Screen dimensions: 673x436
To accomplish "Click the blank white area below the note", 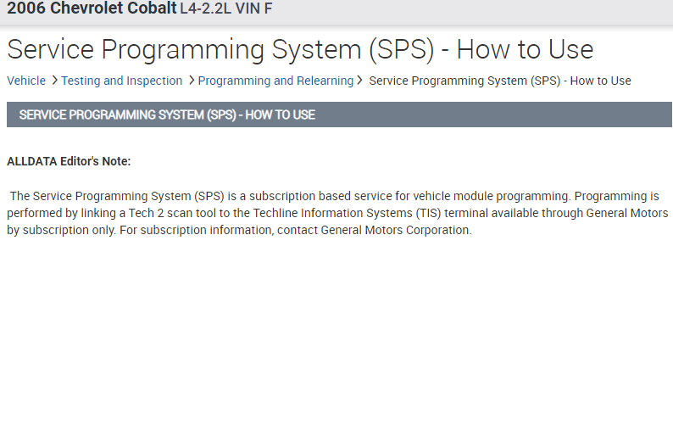I will 339,339.
